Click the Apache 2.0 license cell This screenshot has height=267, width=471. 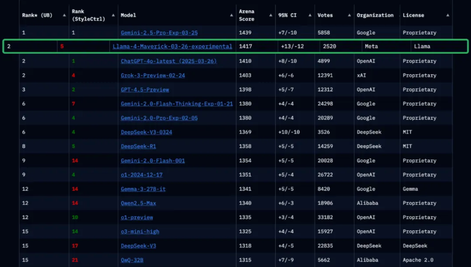click(418, 260)
